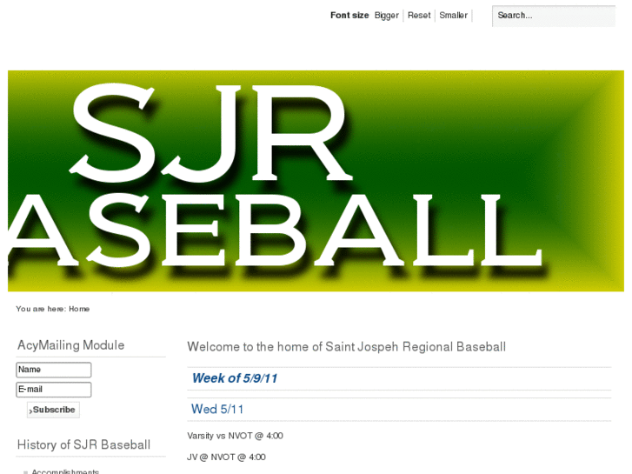This screenshot has width=632, height=474.
Task: Click the Home breadcrumb text
Action: (x=79, y=309)
